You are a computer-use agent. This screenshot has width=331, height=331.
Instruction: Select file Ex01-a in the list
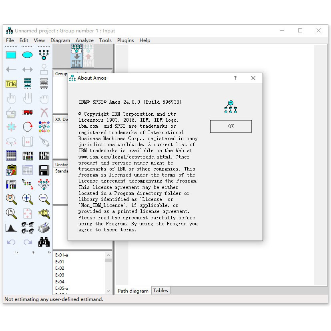tap(62, 255)
